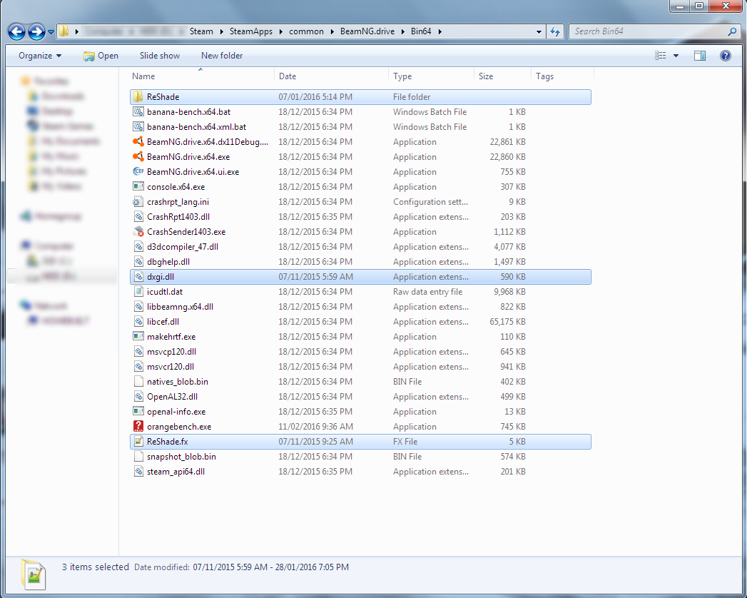Create a New folder
Viewport: 747px width, 598px height.
pos(222,56)
